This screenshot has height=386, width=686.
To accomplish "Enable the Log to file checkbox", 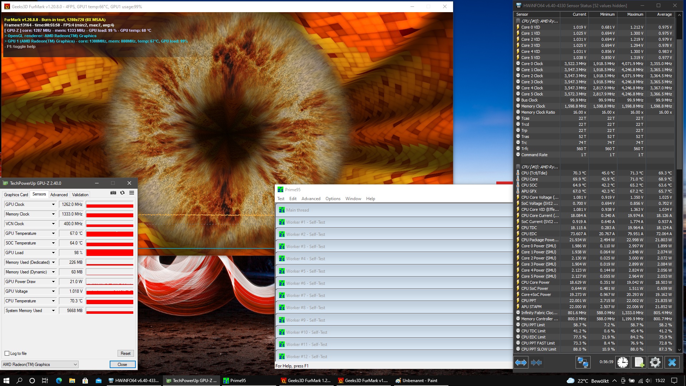I will click(x=7, y=353).
